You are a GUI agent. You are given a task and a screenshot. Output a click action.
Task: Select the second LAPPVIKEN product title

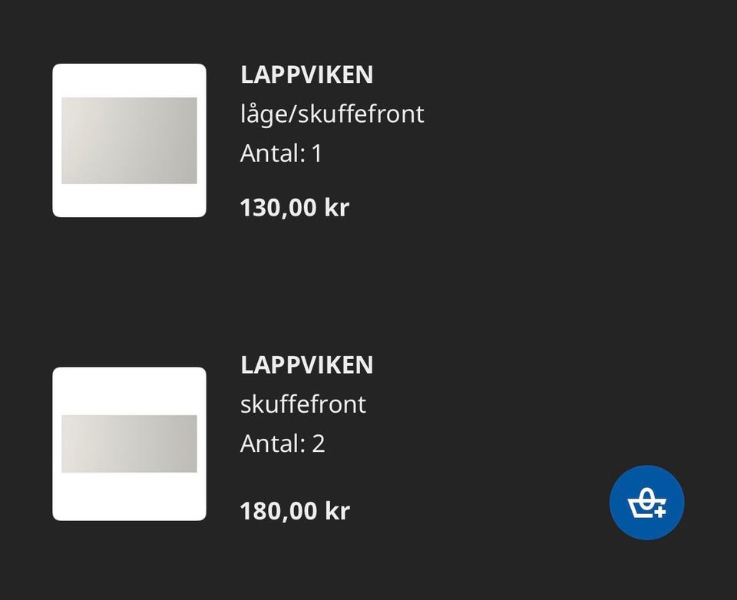point(306,364)
